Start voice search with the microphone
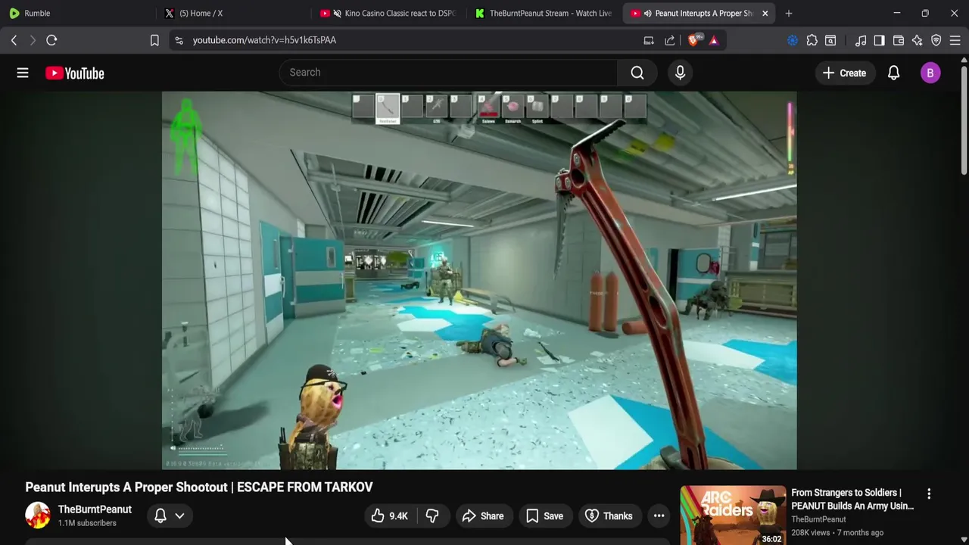Viewport: 969px width, 545px height. [680, 73]
